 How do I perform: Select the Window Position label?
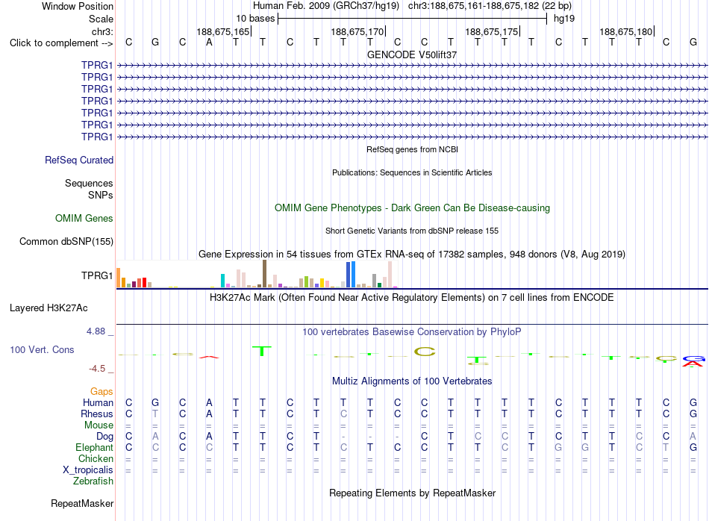[78, 6]
